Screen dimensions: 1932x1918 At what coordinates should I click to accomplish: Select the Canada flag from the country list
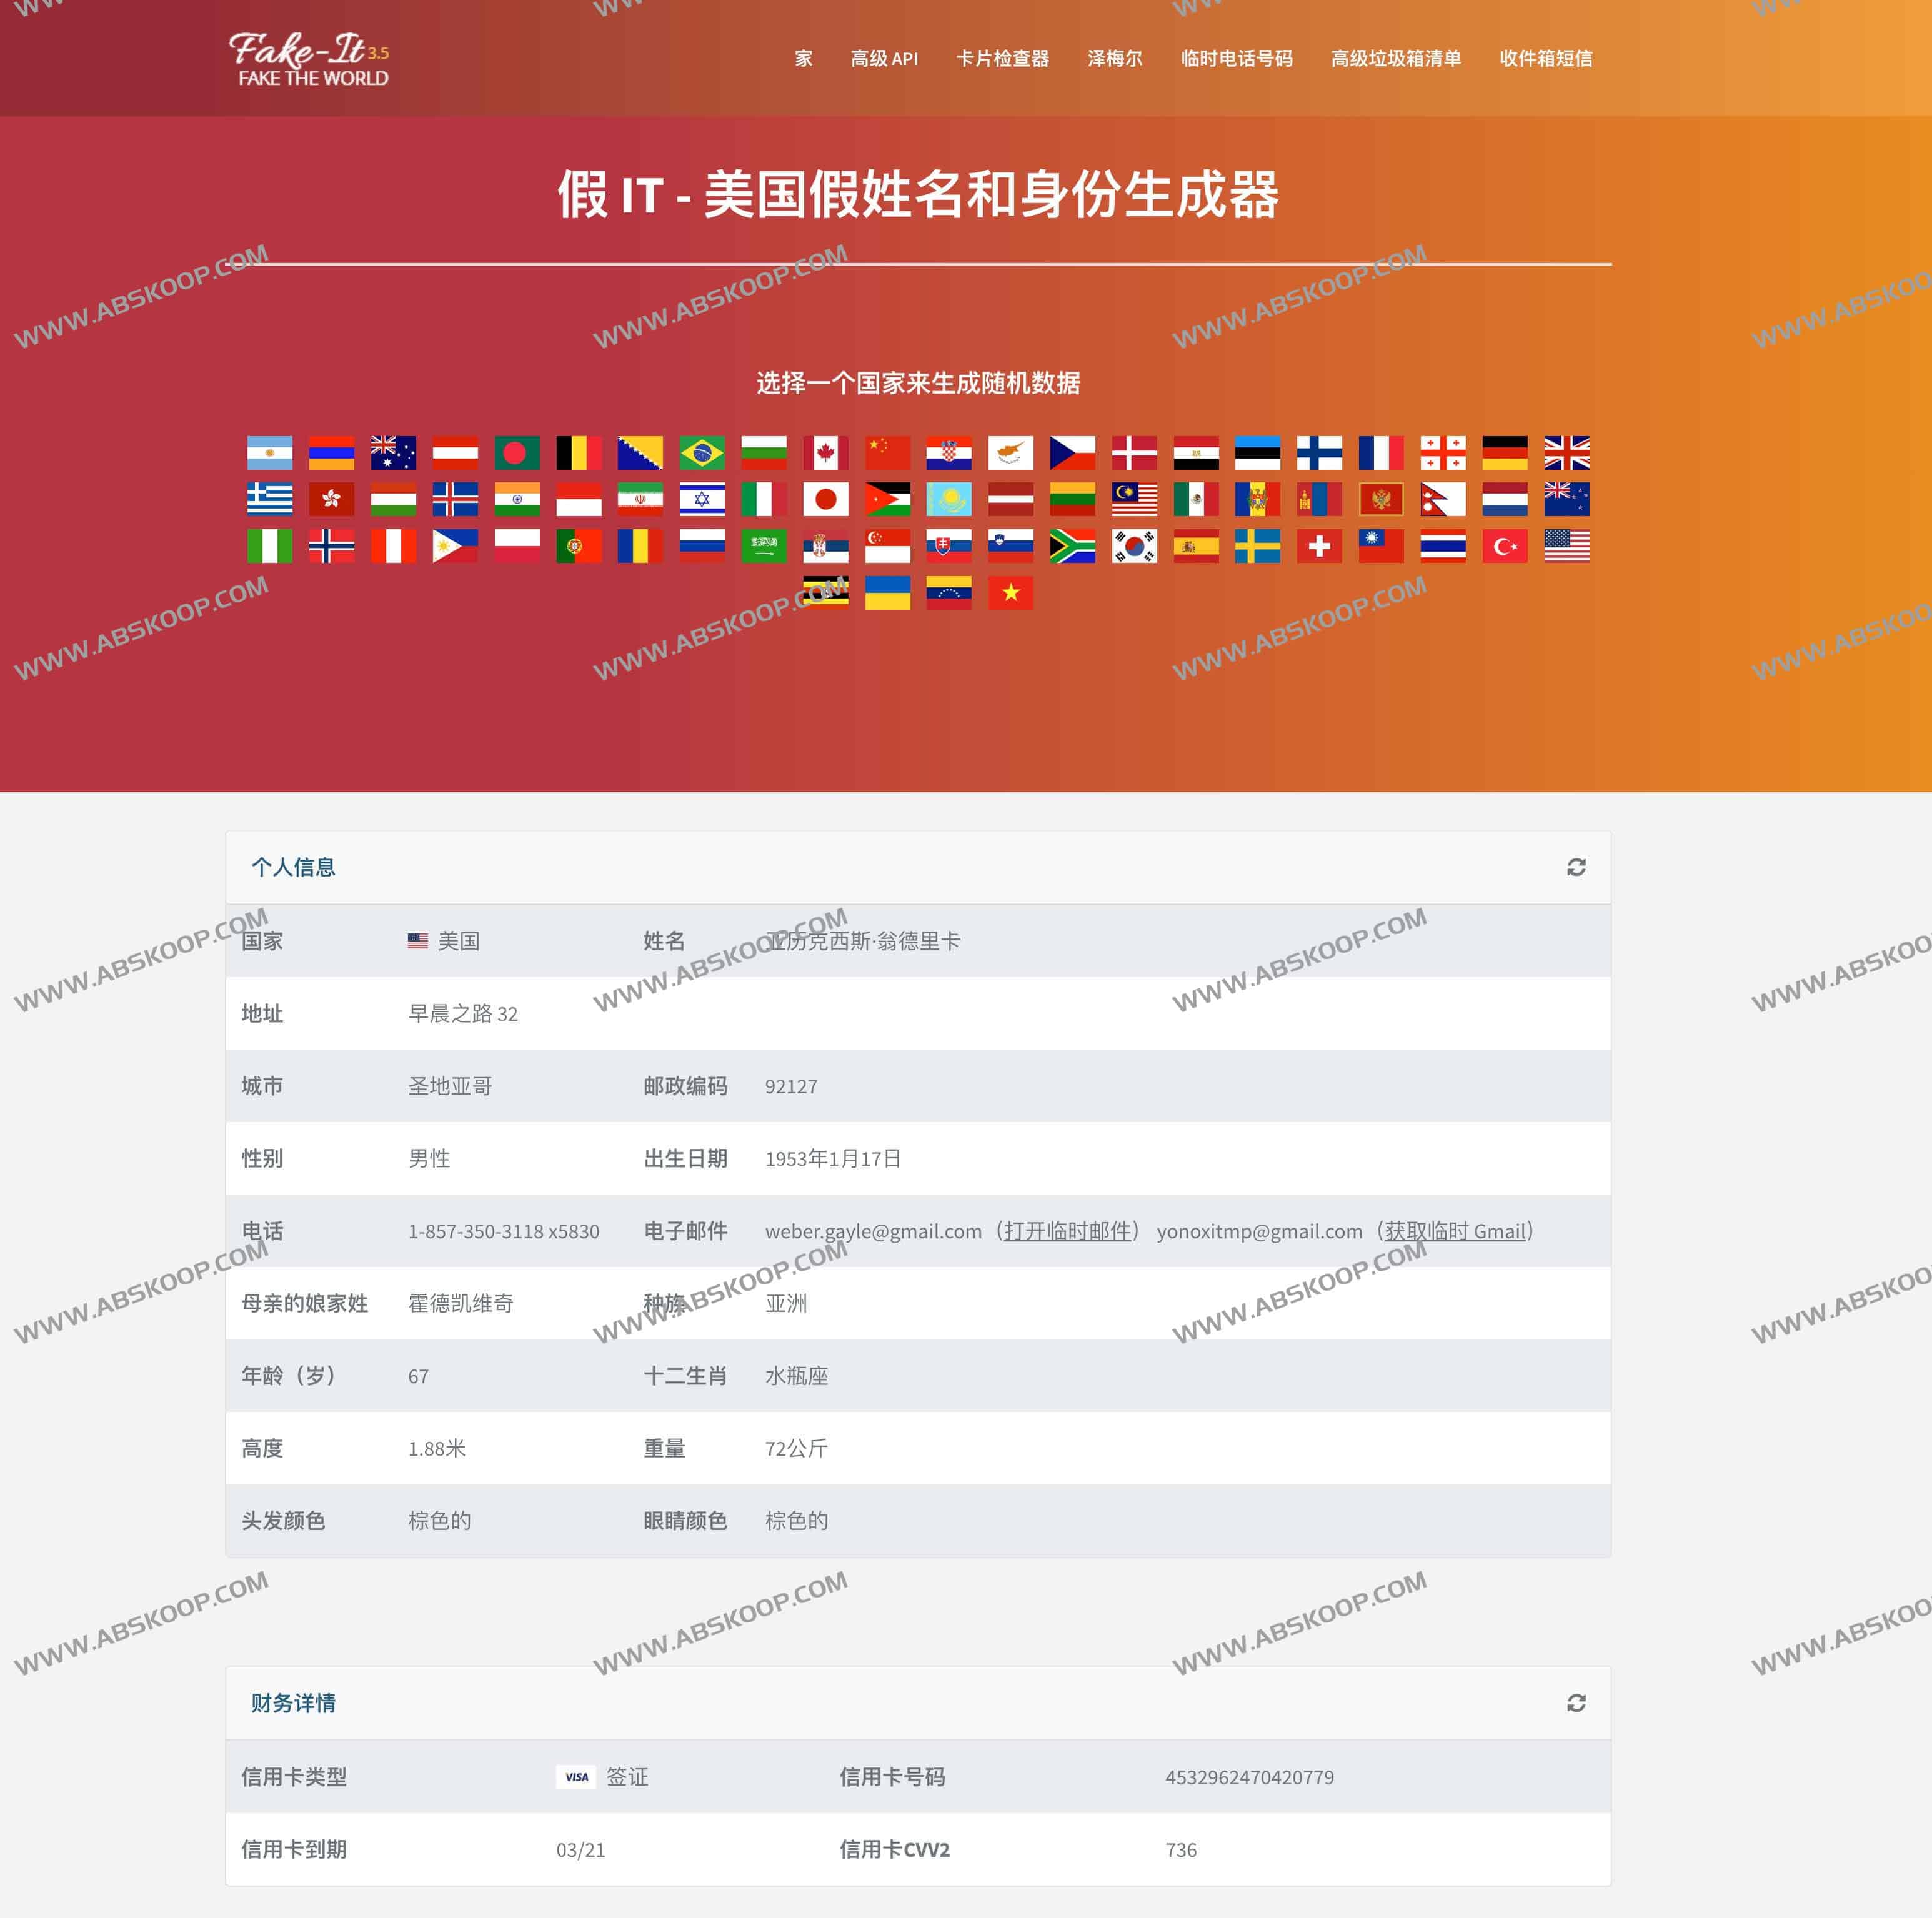tap(825, 452)
